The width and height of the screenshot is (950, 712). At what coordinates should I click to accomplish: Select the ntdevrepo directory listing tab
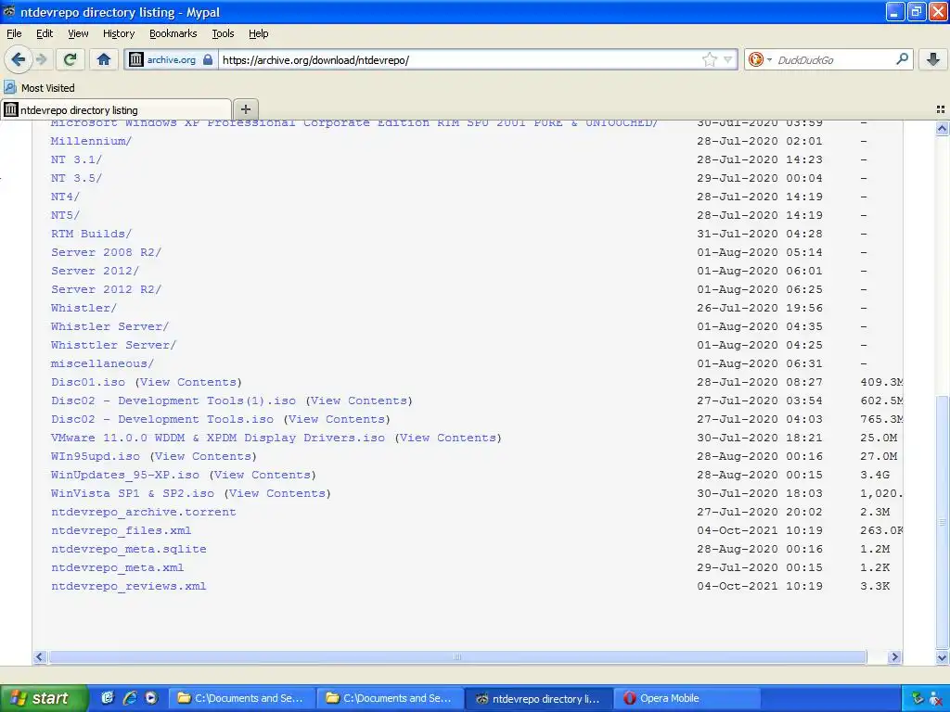click(116, 109)
